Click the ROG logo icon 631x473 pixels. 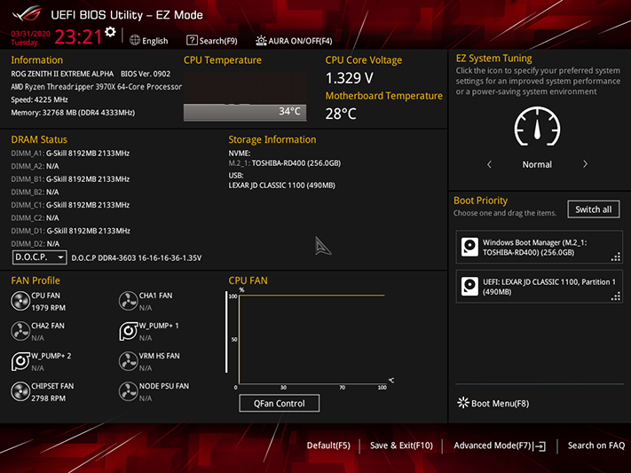pos(27,13)
